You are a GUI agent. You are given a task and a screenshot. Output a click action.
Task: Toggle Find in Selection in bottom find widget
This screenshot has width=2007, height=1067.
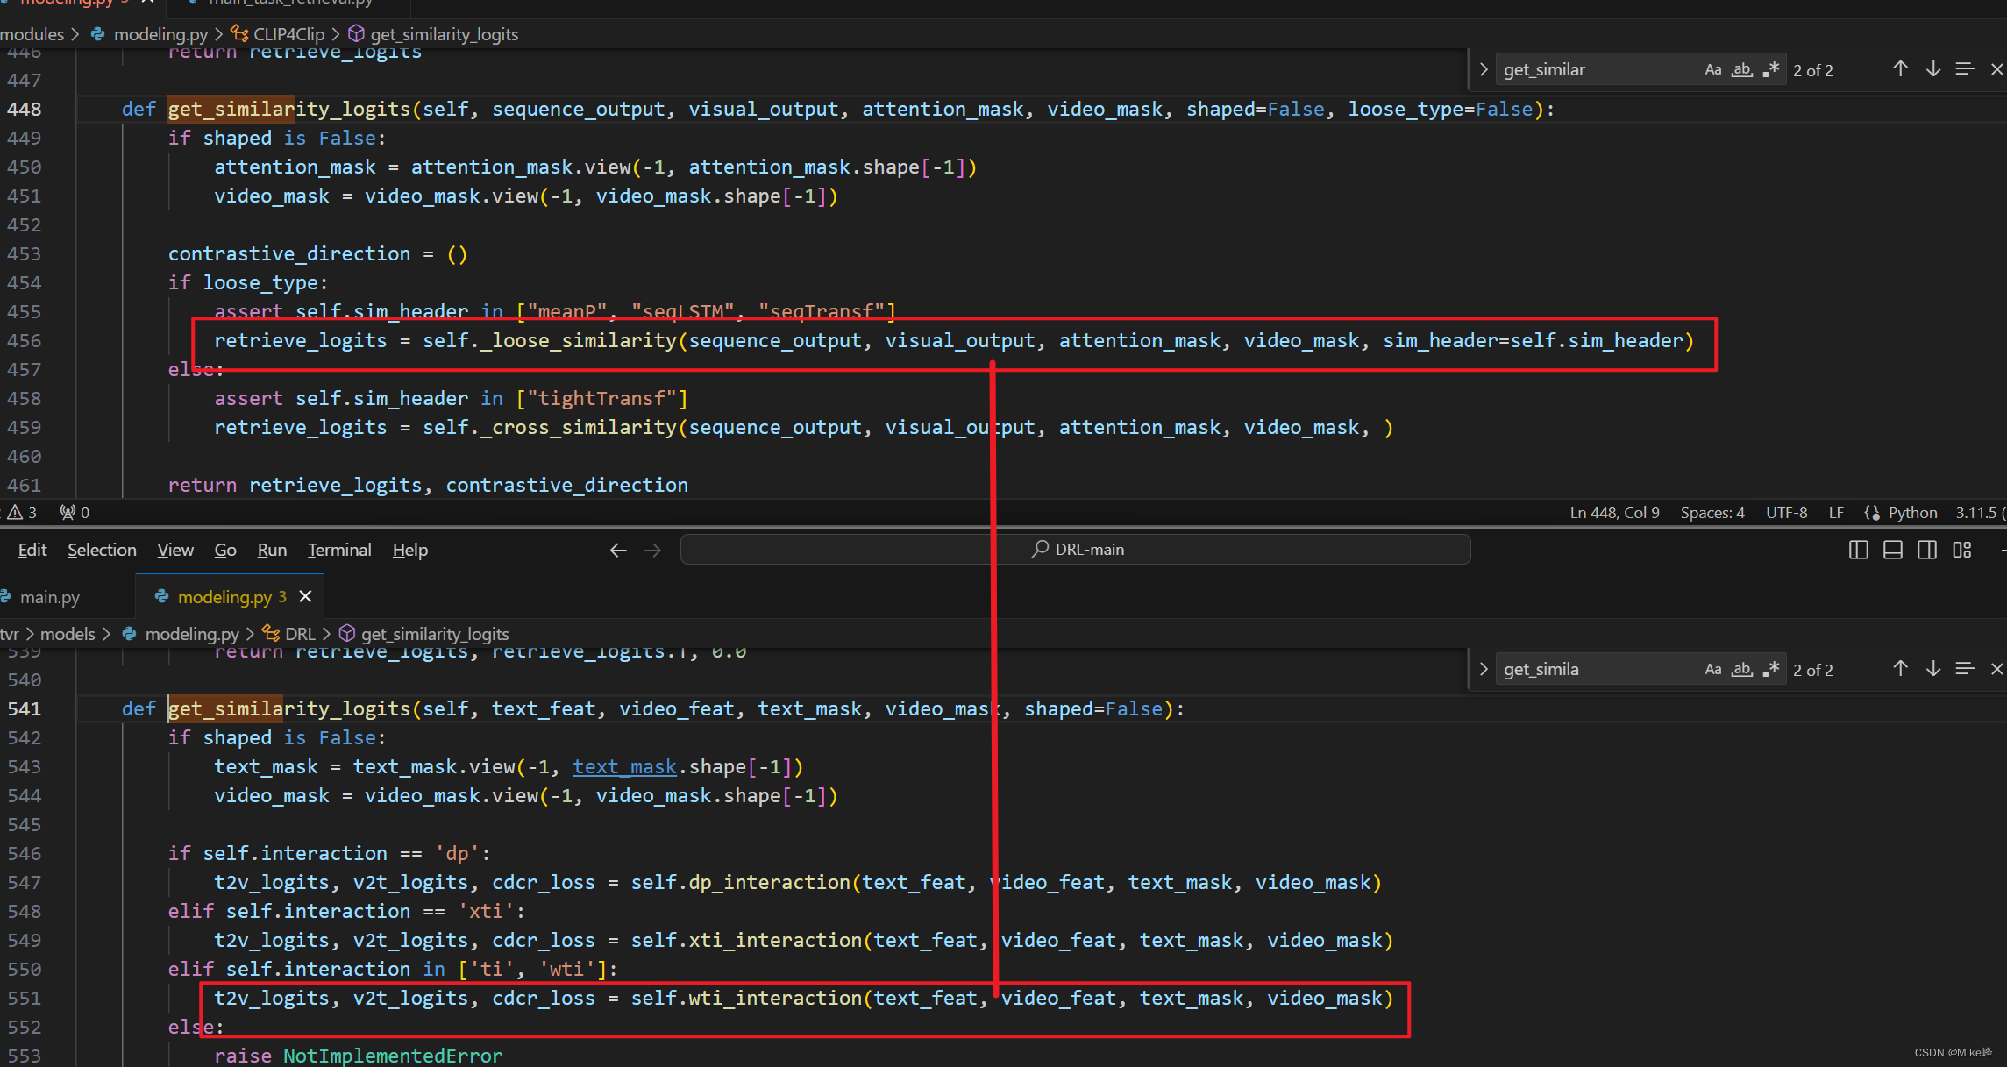point(1965,668)
